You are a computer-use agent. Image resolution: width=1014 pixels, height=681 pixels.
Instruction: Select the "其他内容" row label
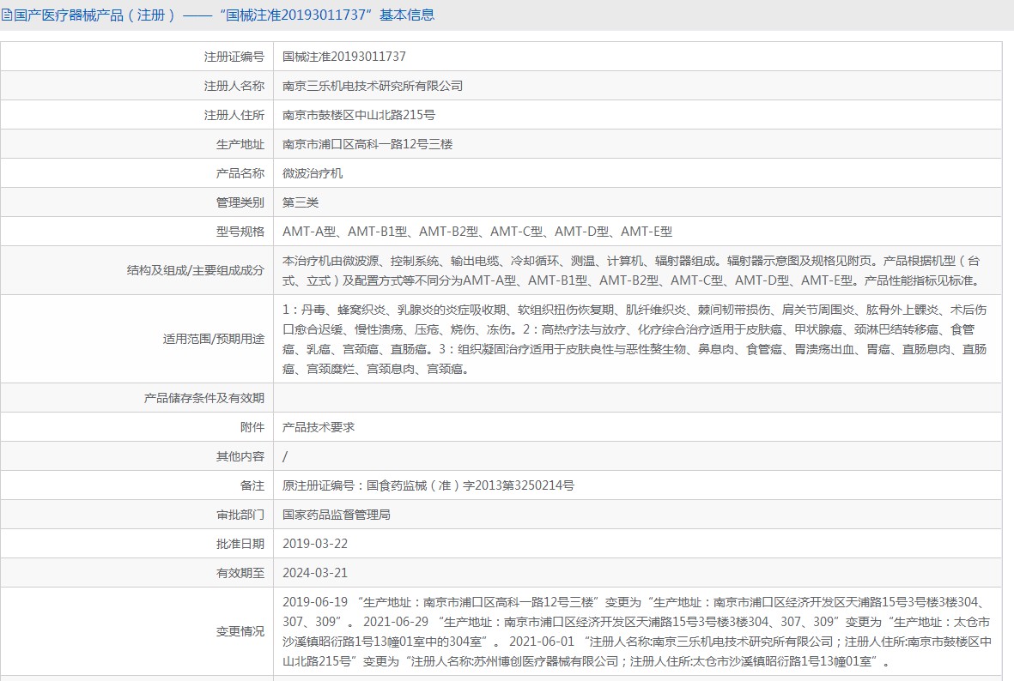[240, 456]
